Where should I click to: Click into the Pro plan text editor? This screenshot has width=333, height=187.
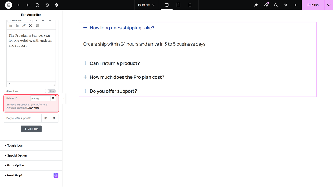(x=31, y=55)
